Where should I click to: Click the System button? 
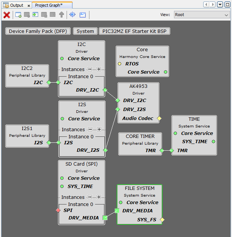85,31
